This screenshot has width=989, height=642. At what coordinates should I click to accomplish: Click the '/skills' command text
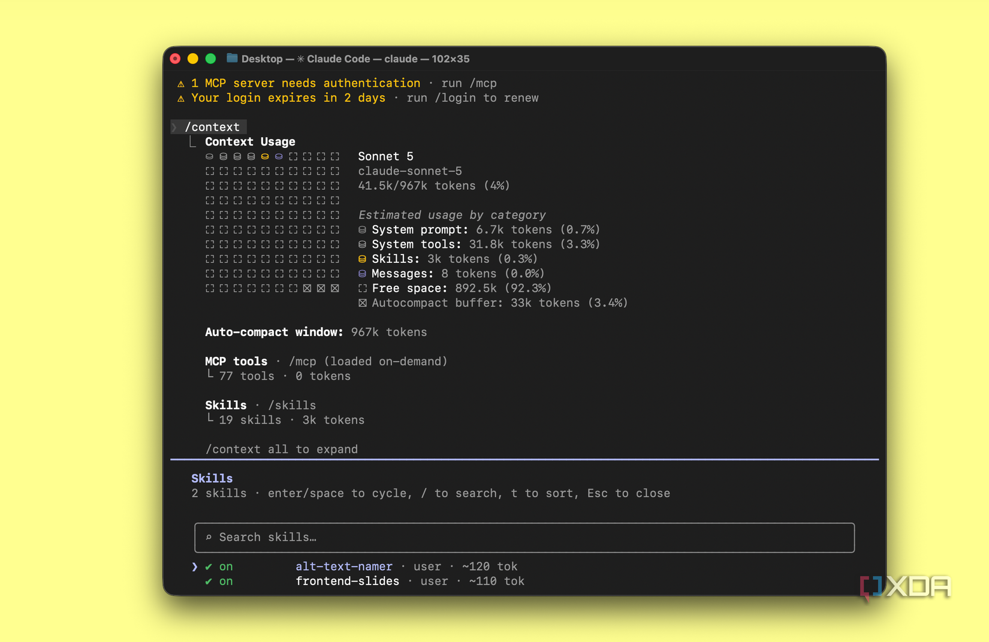click(x=292, y=405)
